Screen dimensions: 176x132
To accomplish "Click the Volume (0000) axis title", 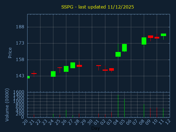I will click(7, 105).
